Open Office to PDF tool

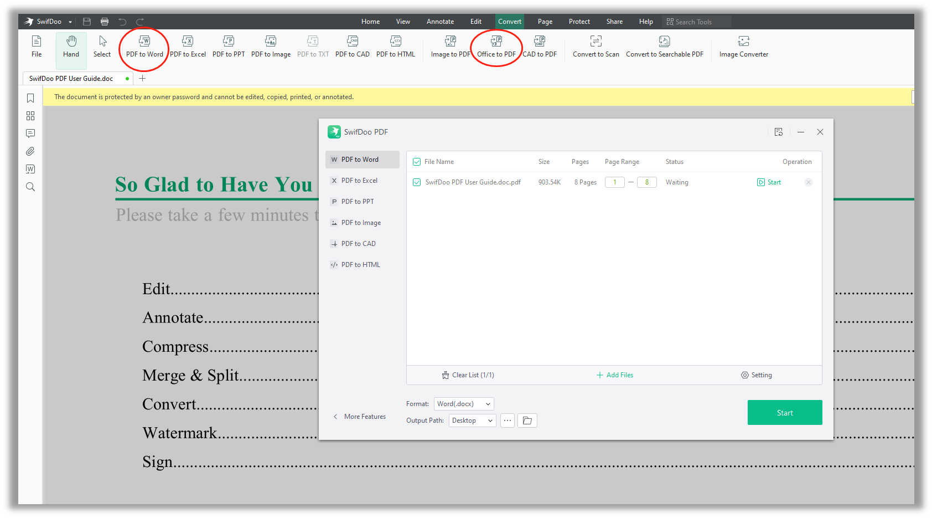[496, 47]
